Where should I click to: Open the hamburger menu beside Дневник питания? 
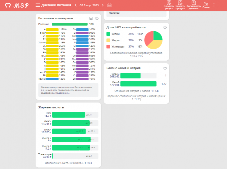click(38, 5)
